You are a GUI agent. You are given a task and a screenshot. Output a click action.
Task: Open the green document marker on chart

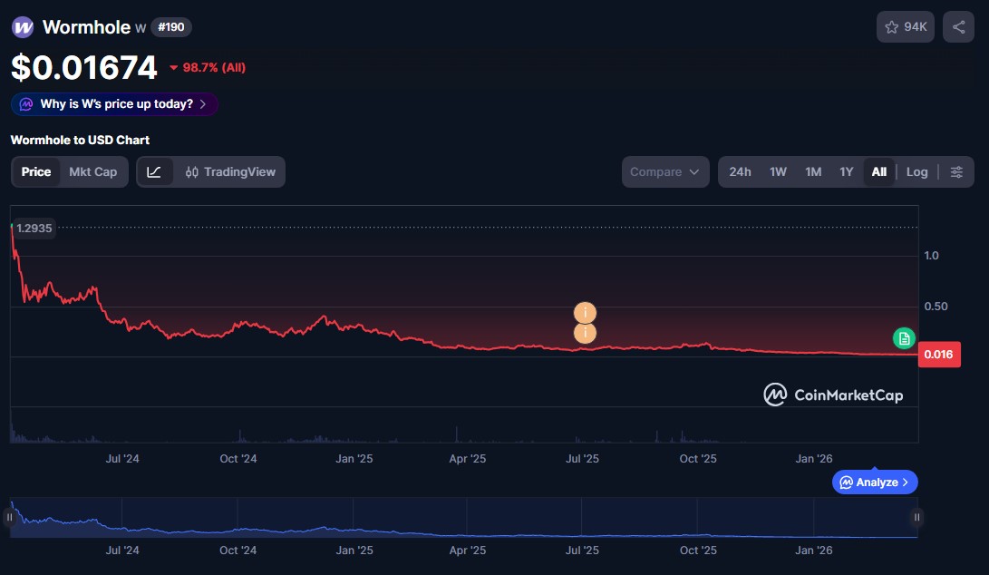coord(904,338)
